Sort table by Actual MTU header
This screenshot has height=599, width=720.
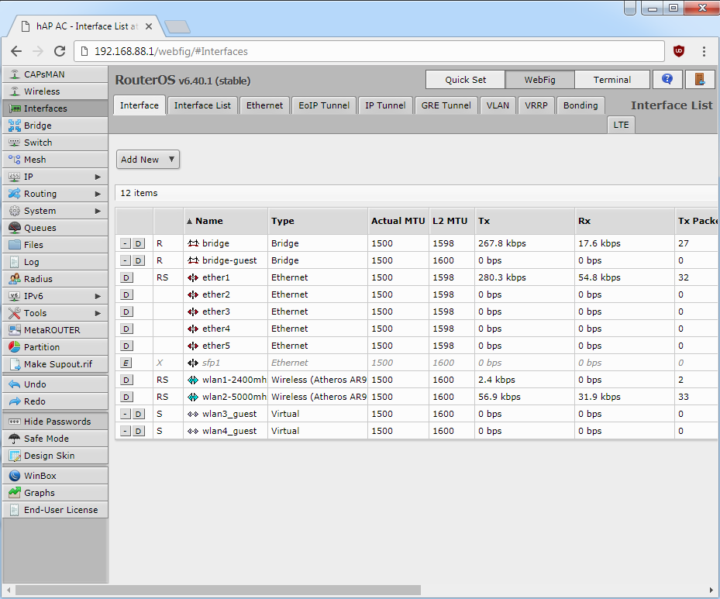[398, 221]
